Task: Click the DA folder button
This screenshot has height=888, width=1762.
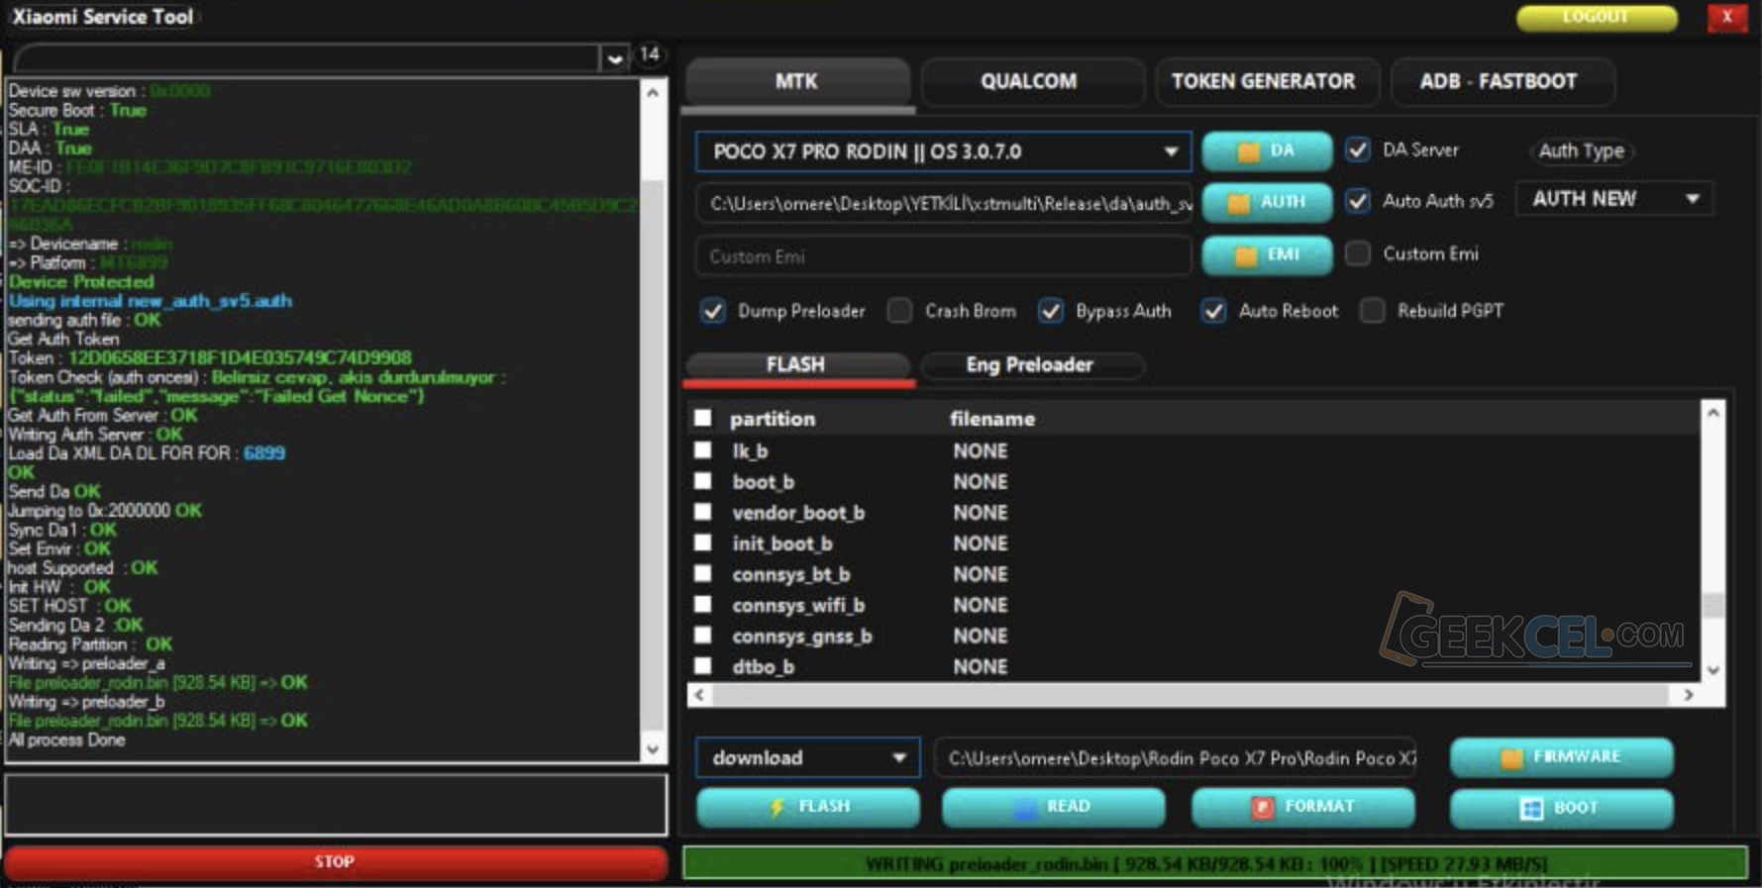Action: click(x=1266, y=150)
